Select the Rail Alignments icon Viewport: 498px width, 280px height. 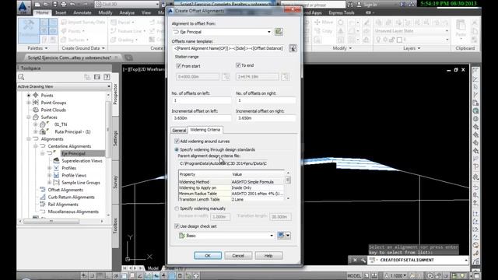[43, 204]
